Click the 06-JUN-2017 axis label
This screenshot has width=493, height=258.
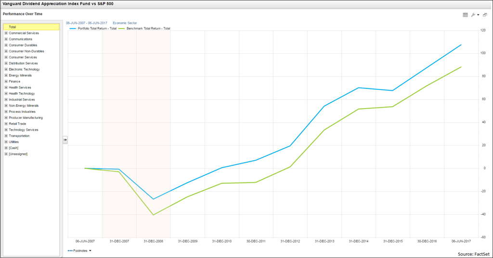point(461,241)
